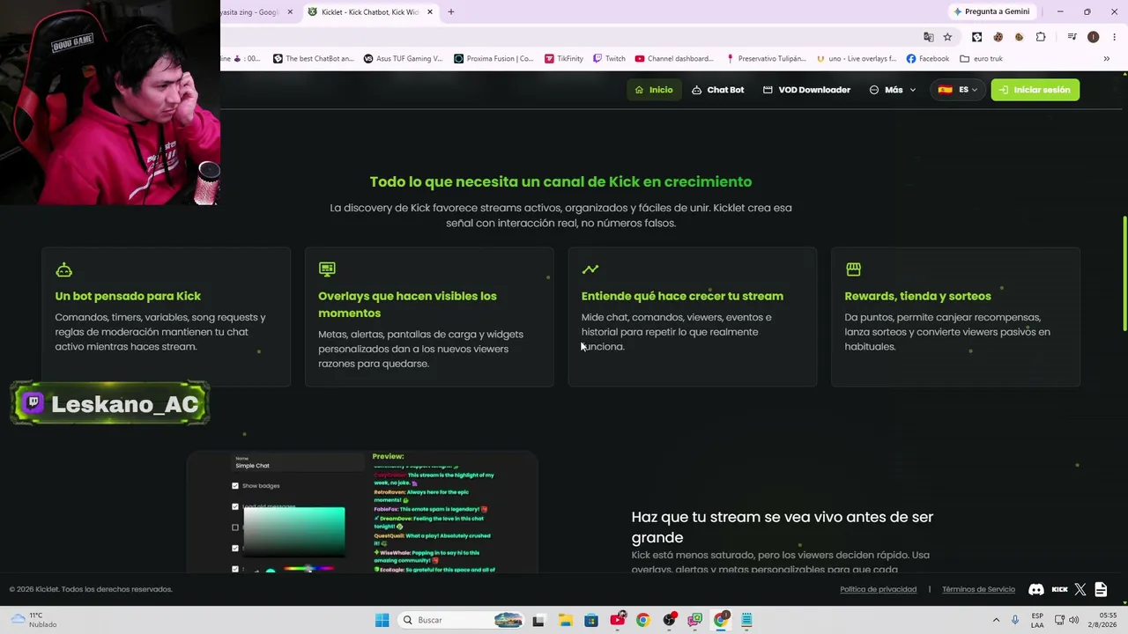Open the 'Política de privacidad' footer link
This screenshot has width=1128, height=634.
[878, 589]
